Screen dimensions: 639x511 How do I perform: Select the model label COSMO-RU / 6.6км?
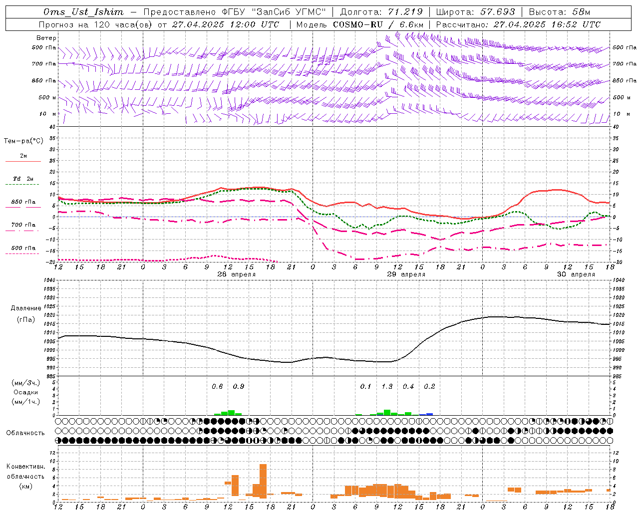pyautogui.click(x=378, y=24)
